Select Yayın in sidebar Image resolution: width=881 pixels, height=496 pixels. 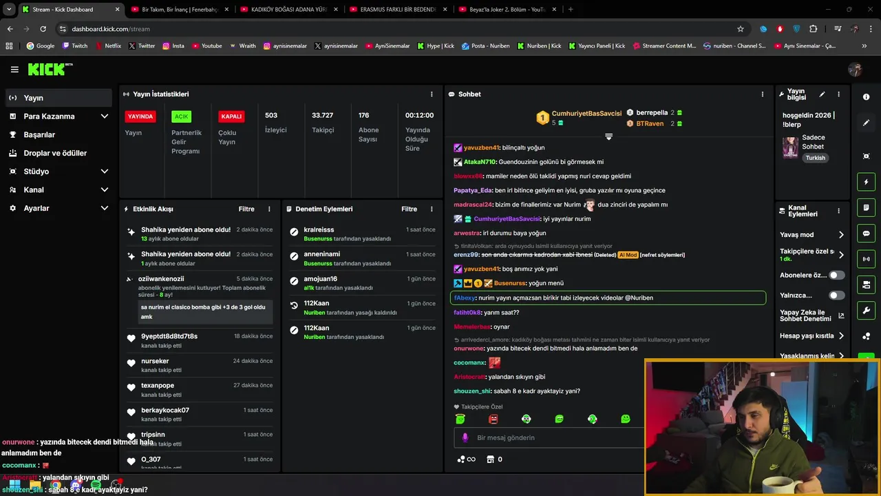[59, 98]
